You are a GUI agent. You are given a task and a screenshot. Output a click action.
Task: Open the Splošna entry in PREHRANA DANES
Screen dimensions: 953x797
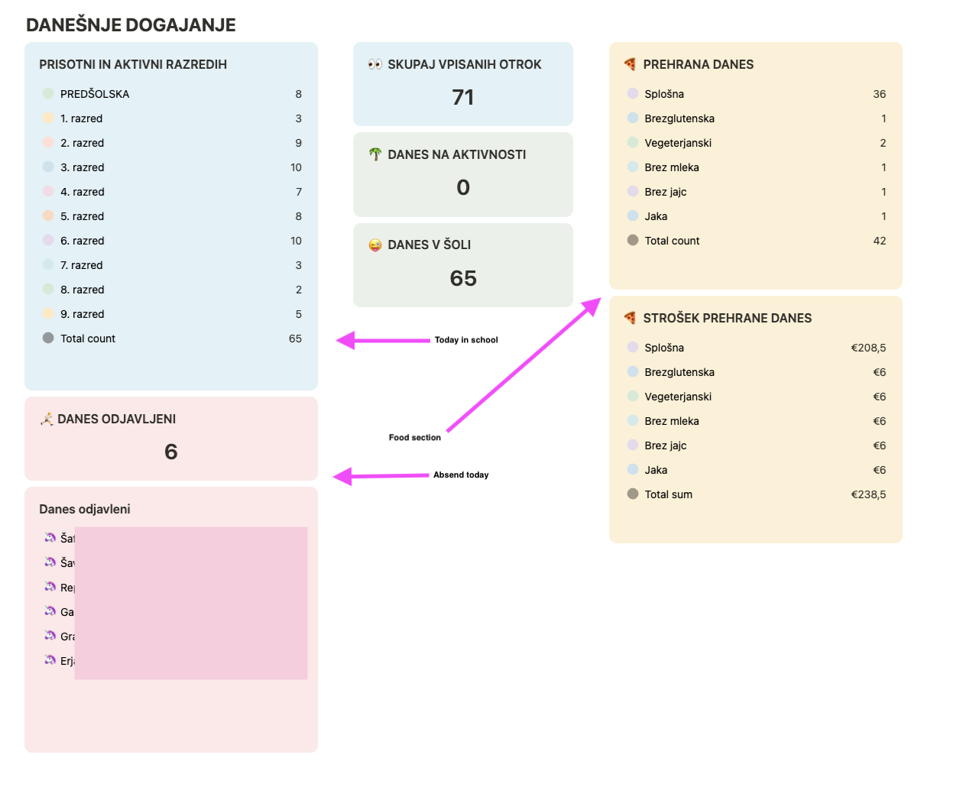(664, 94)
